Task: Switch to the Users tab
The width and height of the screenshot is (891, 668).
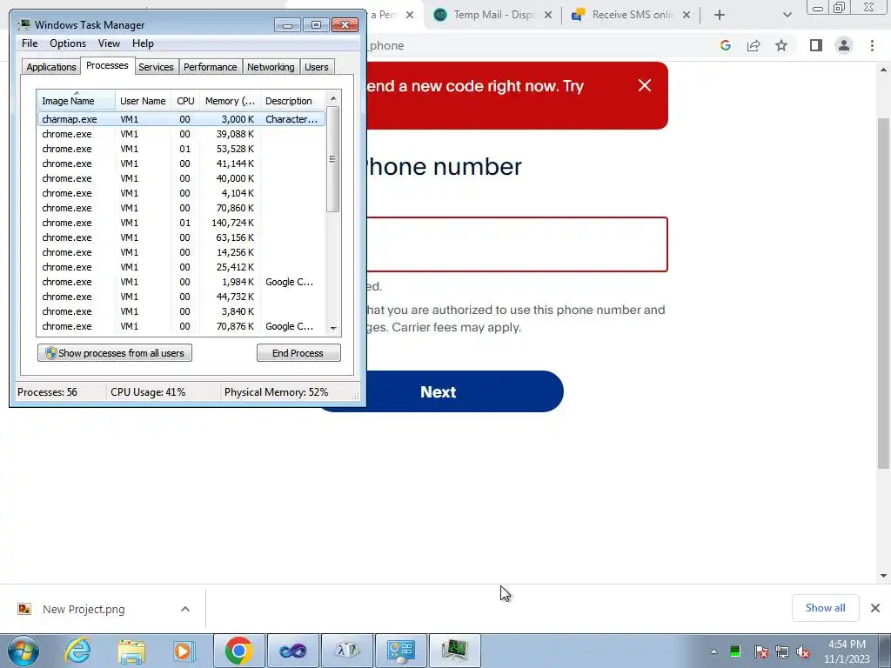Action: coord(317,67)
